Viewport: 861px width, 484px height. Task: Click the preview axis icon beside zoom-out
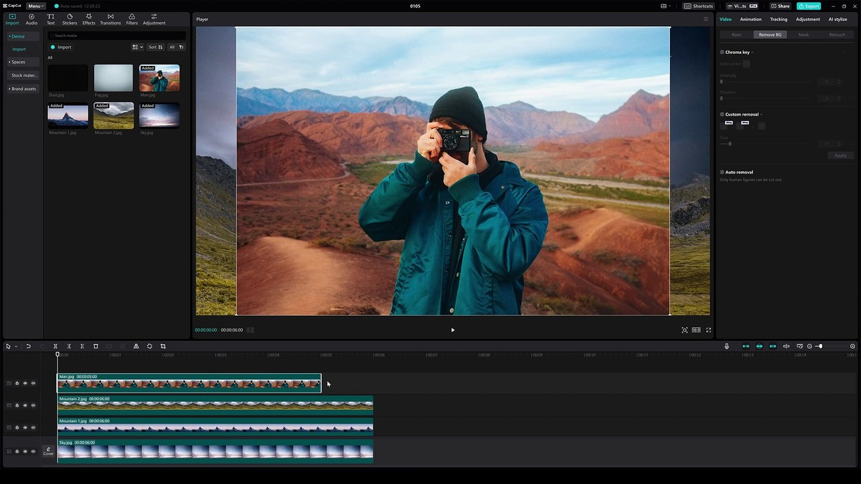point(800,346)
